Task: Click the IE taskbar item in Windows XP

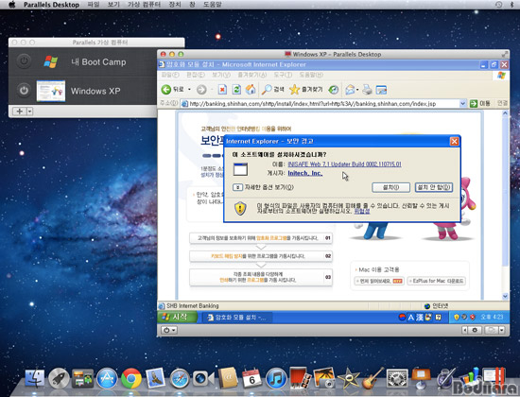Action: click(236, 318)
